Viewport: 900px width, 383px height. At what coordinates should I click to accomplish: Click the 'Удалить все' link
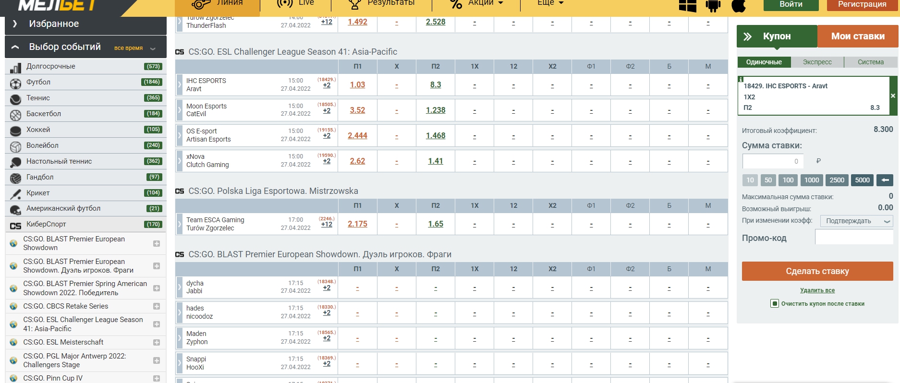[x=817, y=290]
